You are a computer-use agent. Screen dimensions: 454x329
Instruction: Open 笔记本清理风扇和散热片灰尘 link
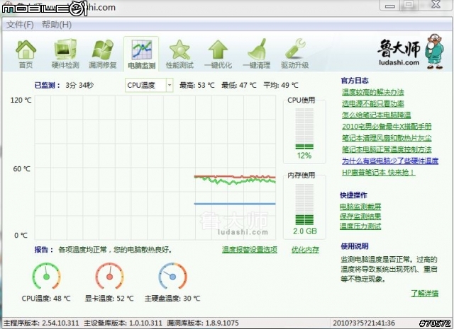tap(387, 138)
